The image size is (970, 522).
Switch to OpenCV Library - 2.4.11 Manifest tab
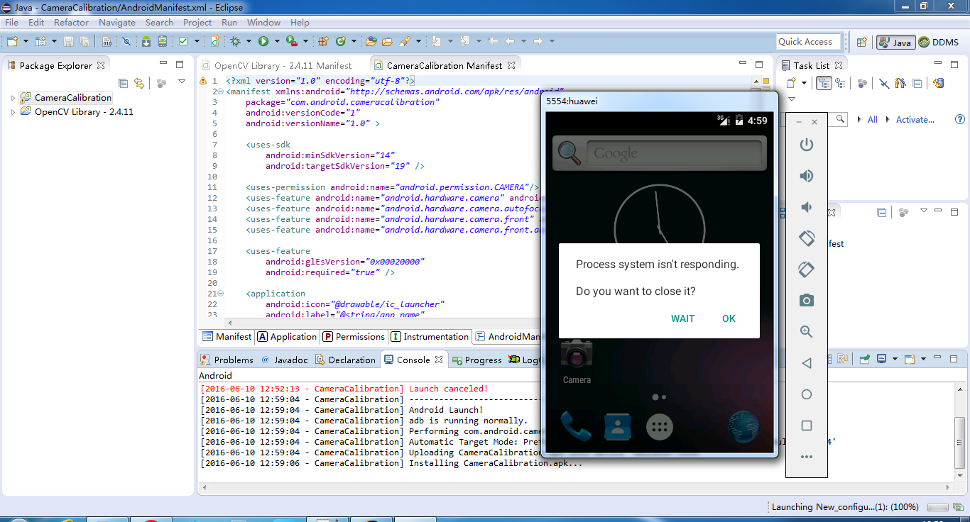point(277,65)
